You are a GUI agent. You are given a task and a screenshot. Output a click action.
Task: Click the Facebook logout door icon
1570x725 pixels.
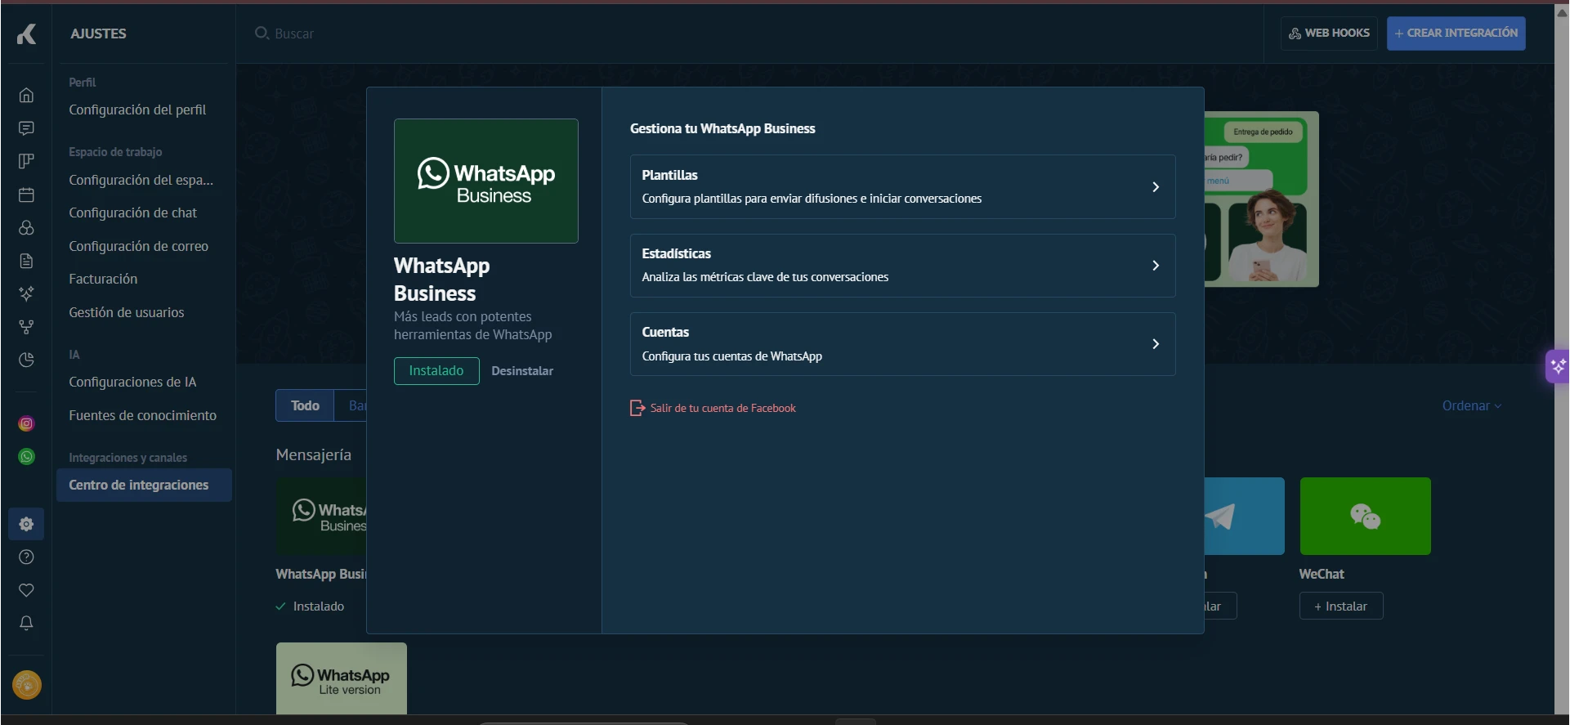pos(637,408)
